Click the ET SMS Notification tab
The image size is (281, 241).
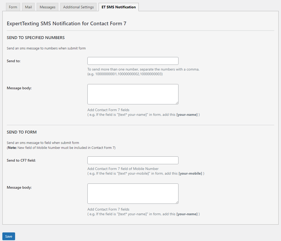pyautogui.click(x=119, y=7)
